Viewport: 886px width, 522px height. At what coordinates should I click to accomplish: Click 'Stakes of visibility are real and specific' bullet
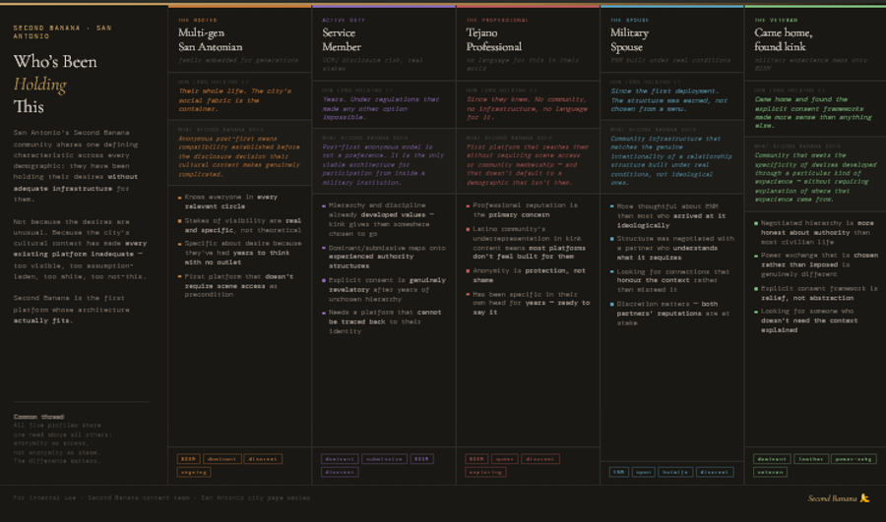pos(239,225)
